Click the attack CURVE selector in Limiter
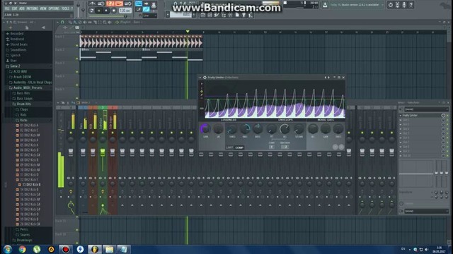 click(272, 147)
